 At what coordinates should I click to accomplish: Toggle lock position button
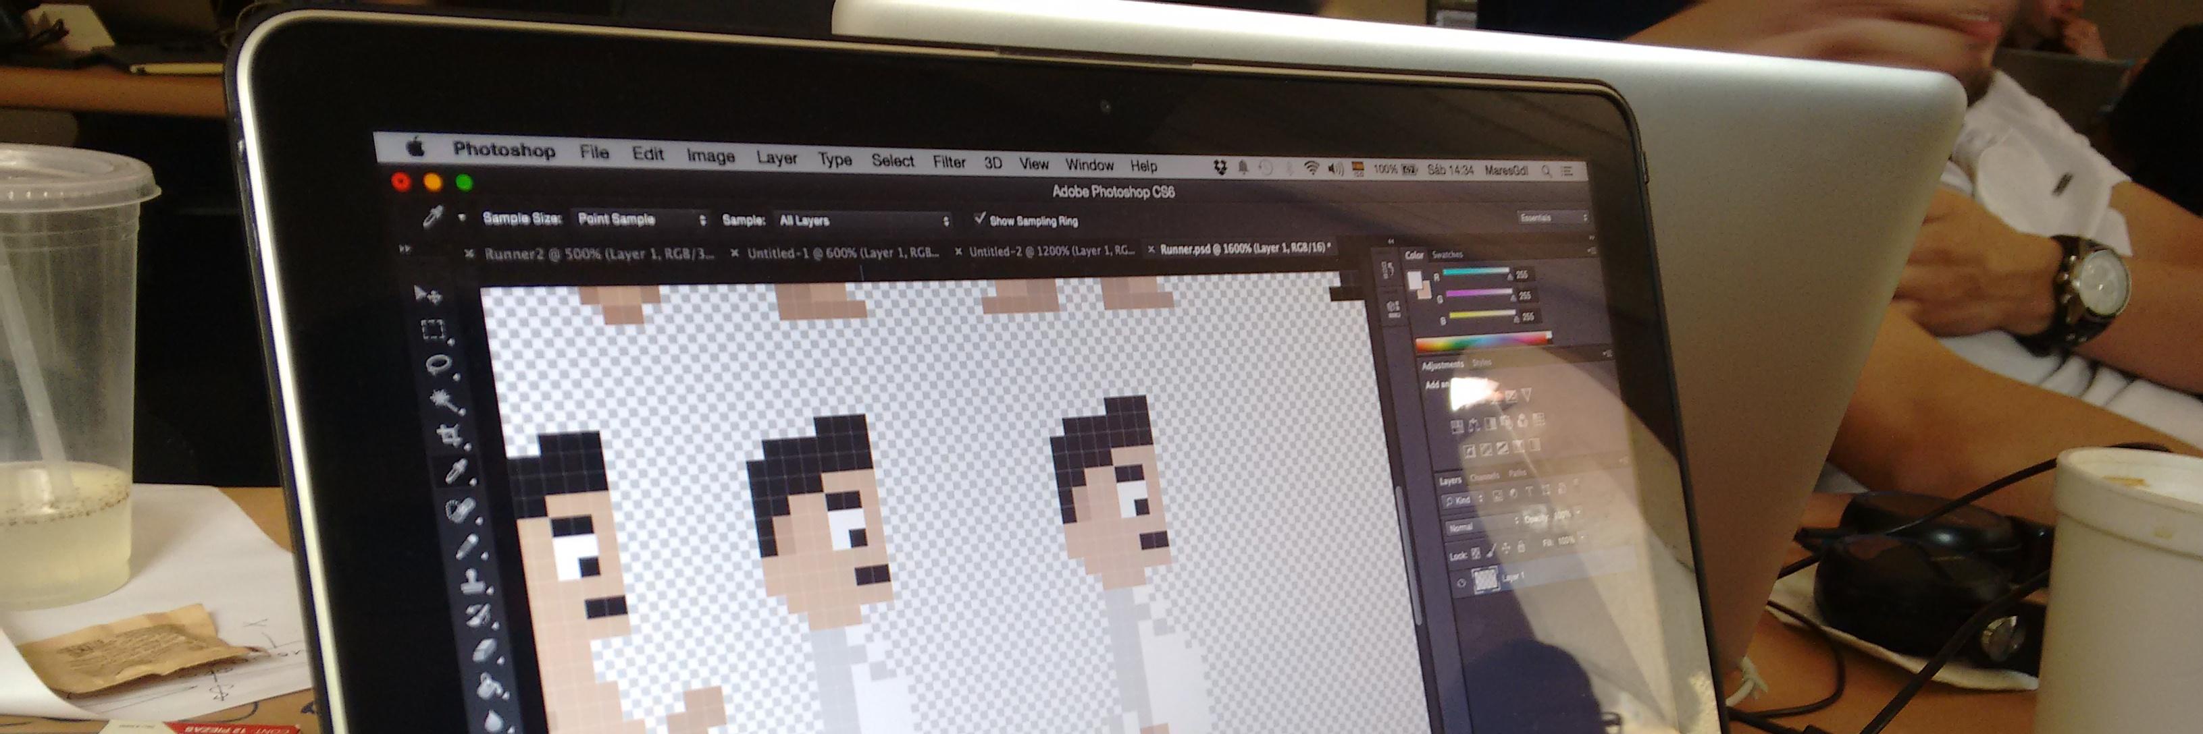(x=1507, y=548)
